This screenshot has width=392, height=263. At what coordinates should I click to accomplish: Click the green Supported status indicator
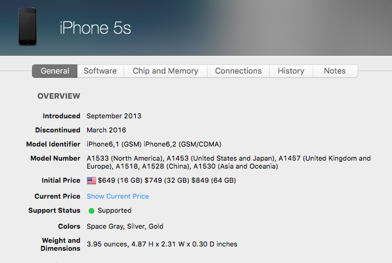coord(92,211)
